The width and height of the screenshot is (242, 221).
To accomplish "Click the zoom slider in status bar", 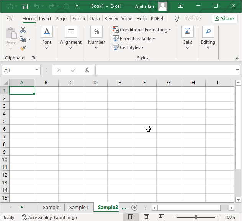I will (196, 217).
